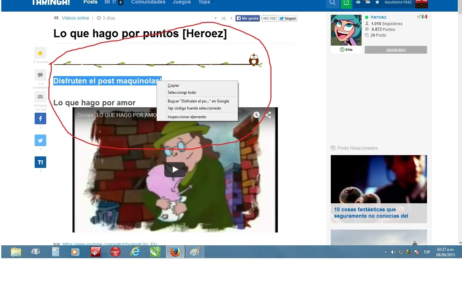This screenshot has width=462, height=289.
Task: Open the 10 cosas fantásticas post title
Action: tap(371, 213)
